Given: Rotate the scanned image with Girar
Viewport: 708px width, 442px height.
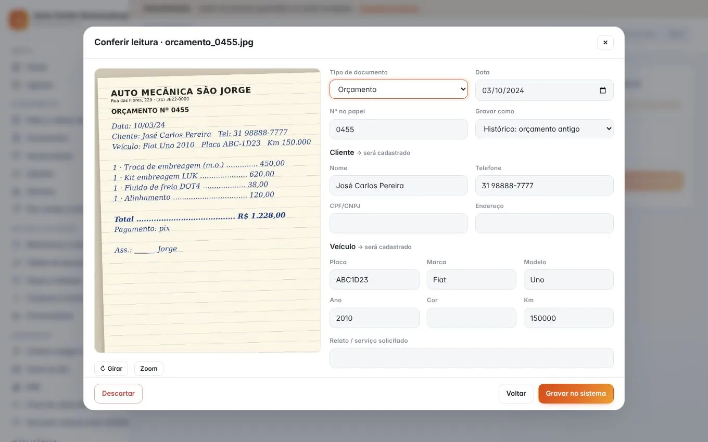Looking at the screenshot, I should (x=111, y=369).
